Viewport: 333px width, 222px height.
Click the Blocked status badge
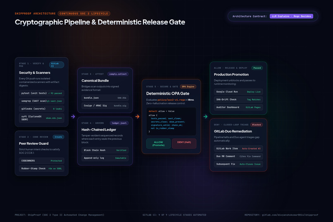pos(257,125)
